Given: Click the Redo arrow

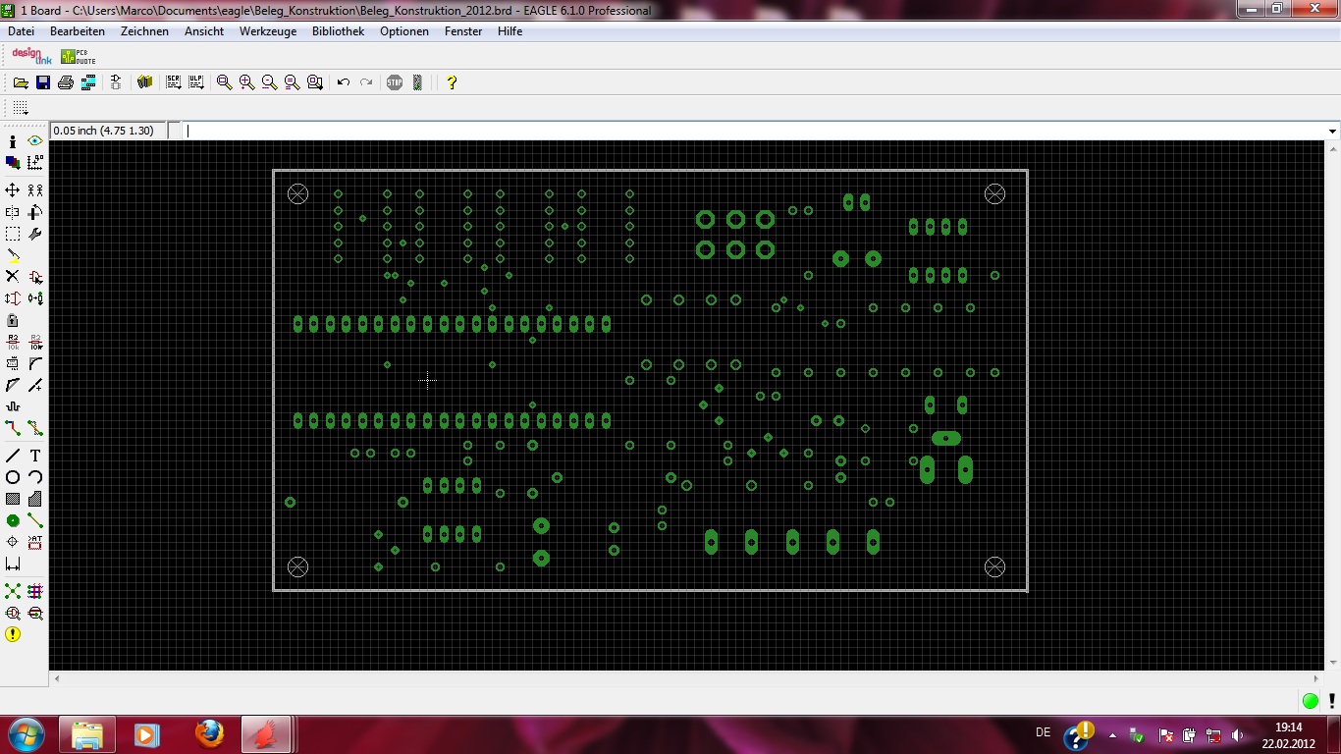Looking at the screenshot, I should coord(366,82).
